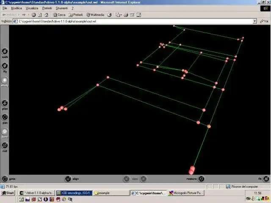Switch to Micrografx Picture Publisher taskbar item

pos(186,193)
